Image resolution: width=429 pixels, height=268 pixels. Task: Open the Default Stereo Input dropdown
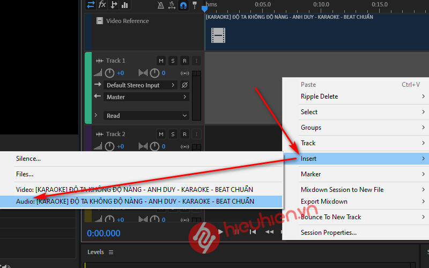pos(140,85)
